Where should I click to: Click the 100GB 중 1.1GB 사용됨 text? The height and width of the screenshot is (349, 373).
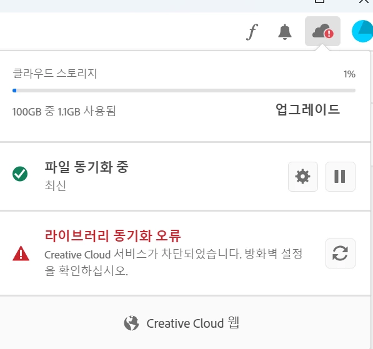pyautogui.click(x=64, y=111)
